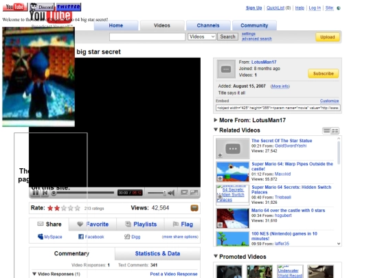The height and width of the screenshot is (278, 371).
Task: Click the Discord button in top bar
Action: [43, 7]
